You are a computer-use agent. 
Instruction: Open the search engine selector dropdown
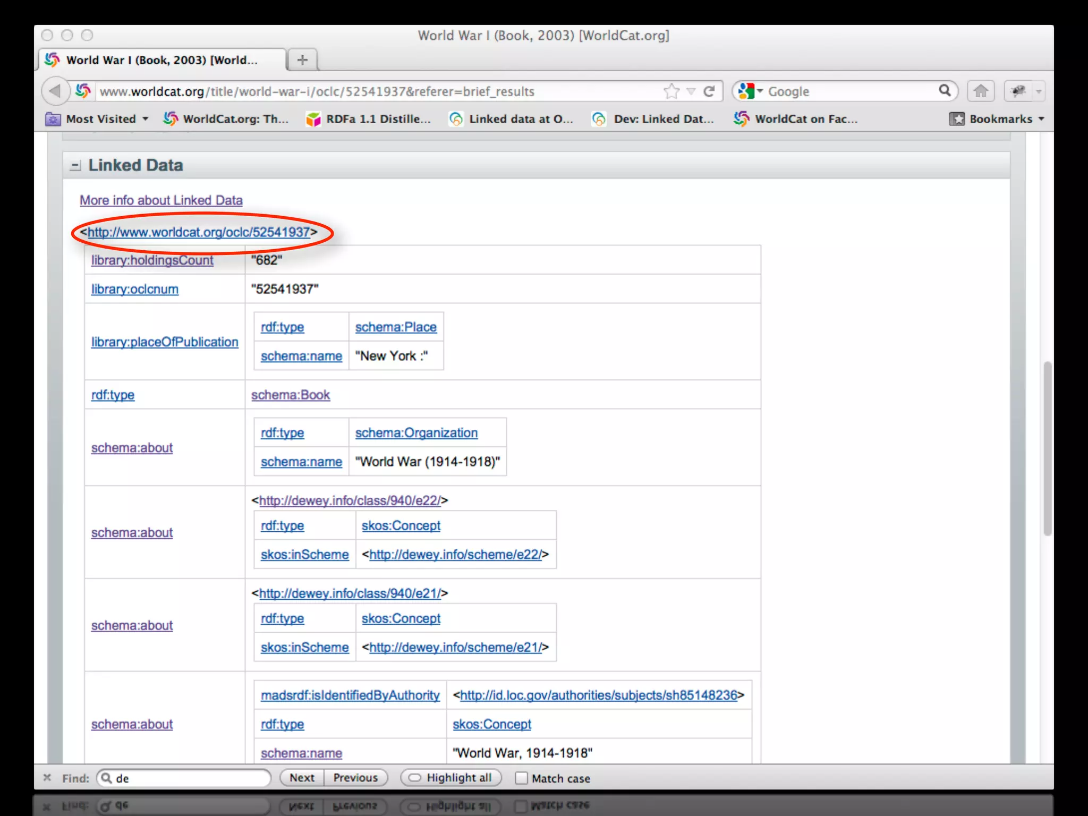pos(750,91)
